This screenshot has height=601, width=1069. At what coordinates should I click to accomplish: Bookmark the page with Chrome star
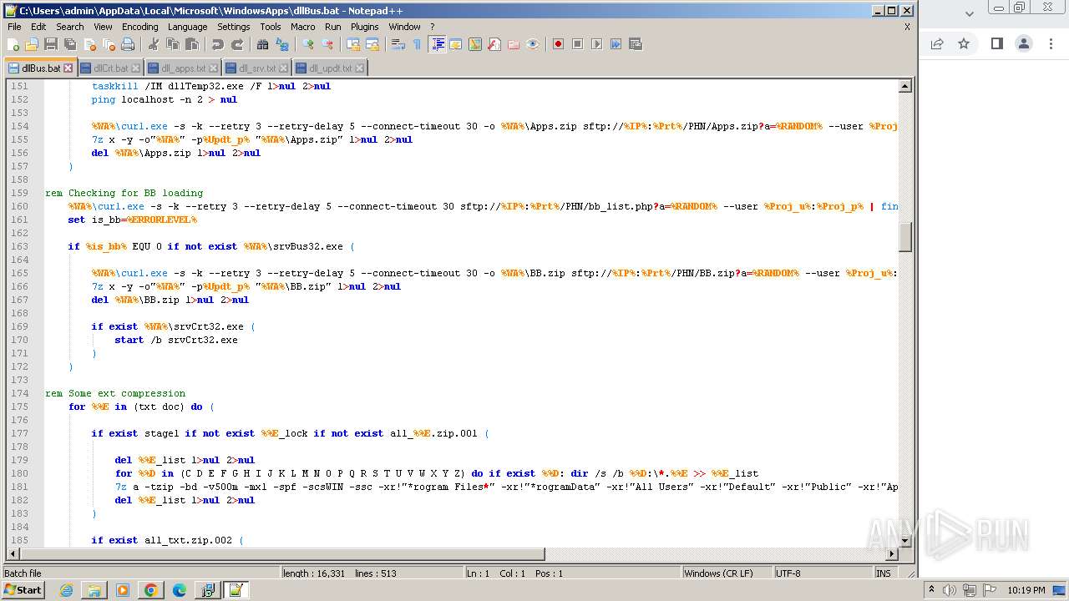(x=964, y=43)
